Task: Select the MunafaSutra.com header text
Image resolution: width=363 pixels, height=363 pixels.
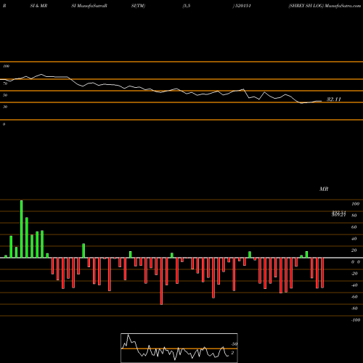Action: tap(343, 6)
